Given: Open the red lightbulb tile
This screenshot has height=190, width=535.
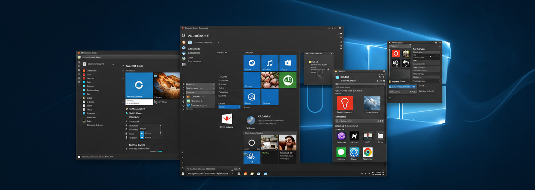Looking at the screenshot, I should (x=345, y=103).
